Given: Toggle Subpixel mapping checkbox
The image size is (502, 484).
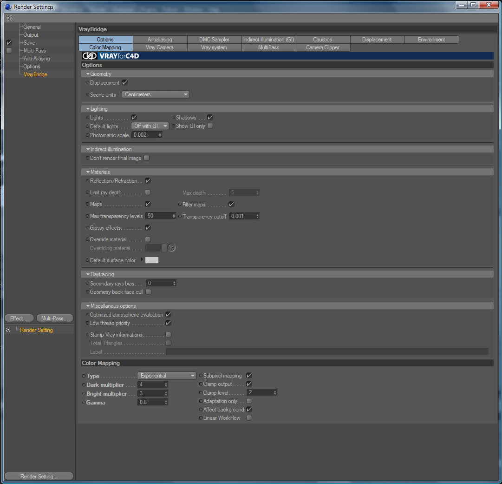Looking at the screenshot, I should pyautogui.click(x=249, y=375).
